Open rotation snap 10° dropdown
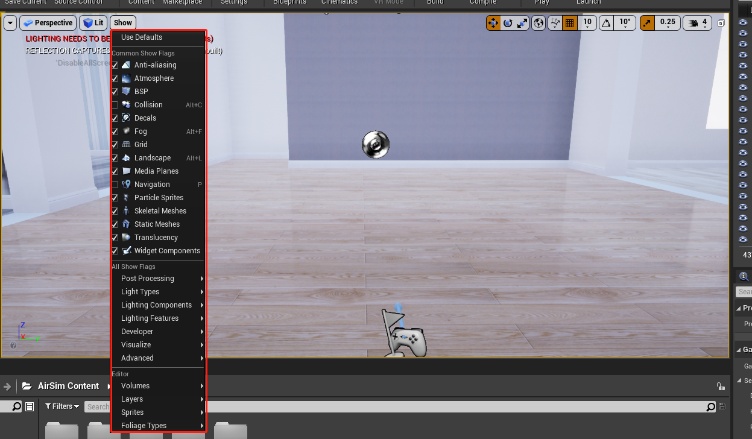The image size is (752, 439). 625,23
